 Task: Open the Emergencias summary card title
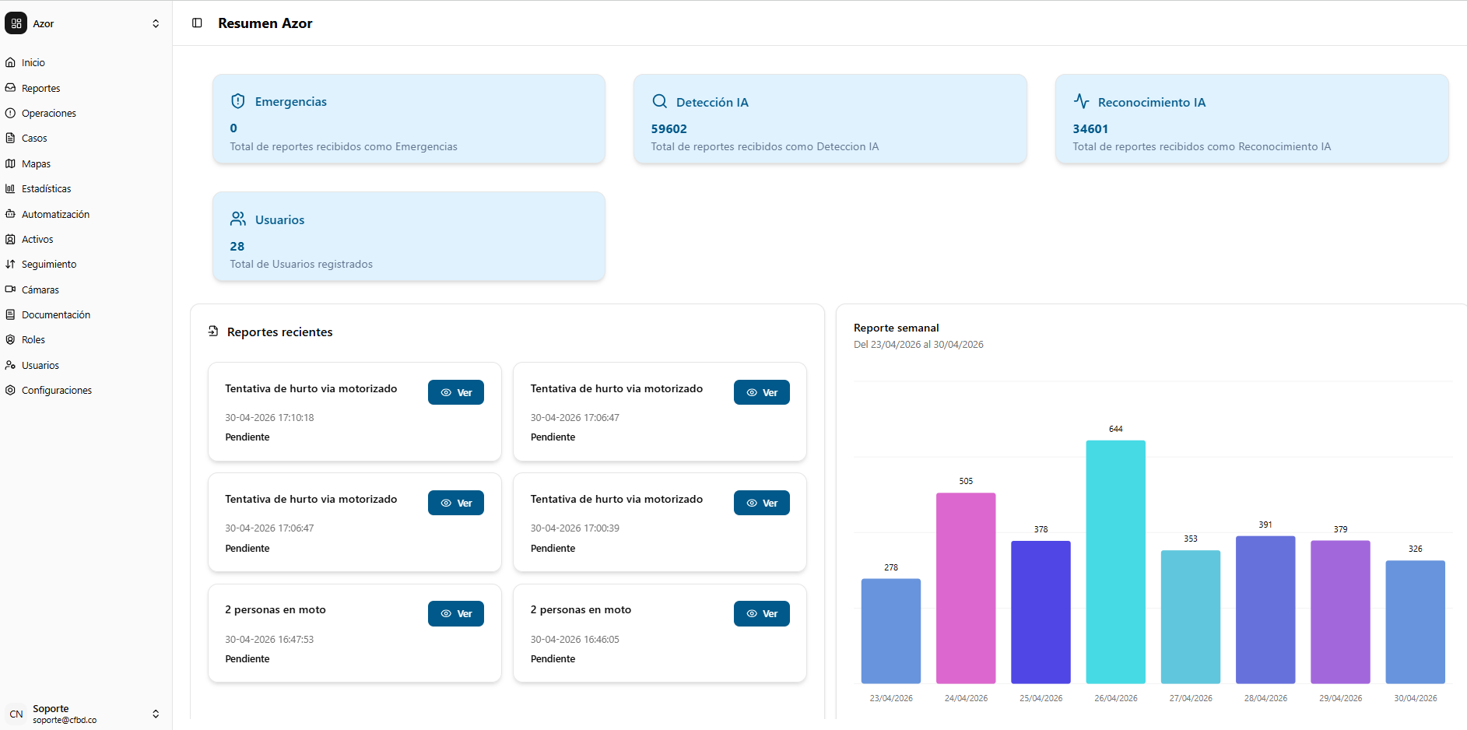[x=291, y=102]
